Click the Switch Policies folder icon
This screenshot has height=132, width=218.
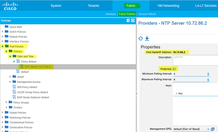7,31
